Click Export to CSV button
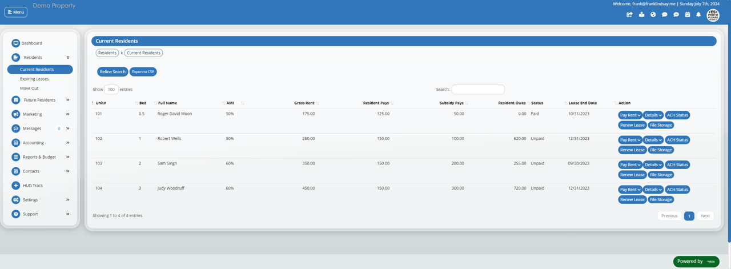Image resolution: width=731 pixels, height=269 pixels. (143, 72)
